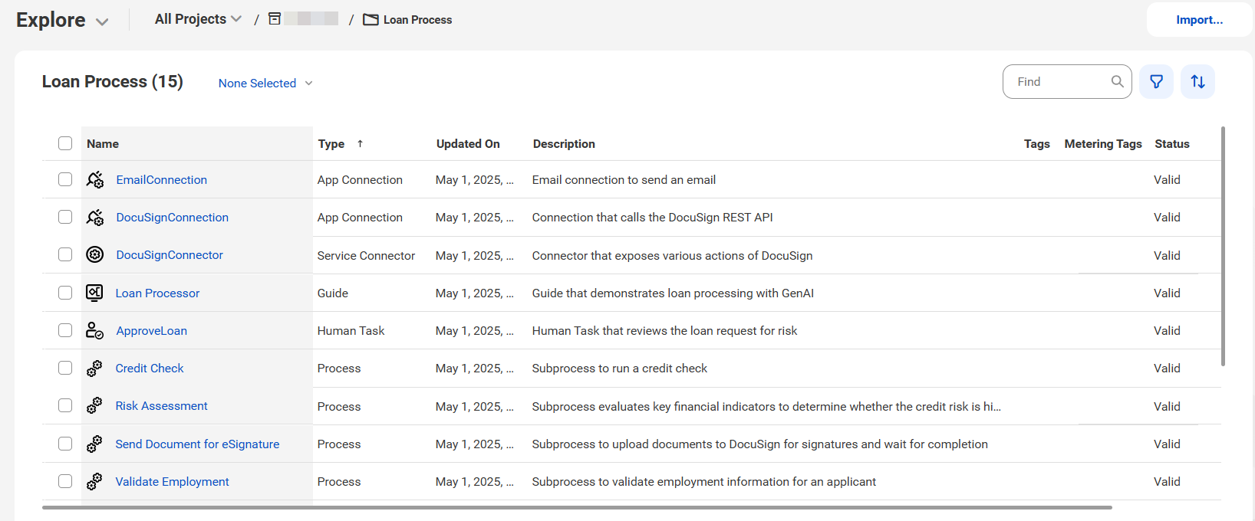Click the Type column sort arrow

(x=360, y=143)
